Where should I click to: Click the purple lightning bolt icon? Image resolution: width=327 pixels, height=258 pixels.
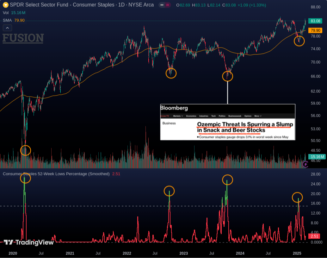click(x=305, y=164)
